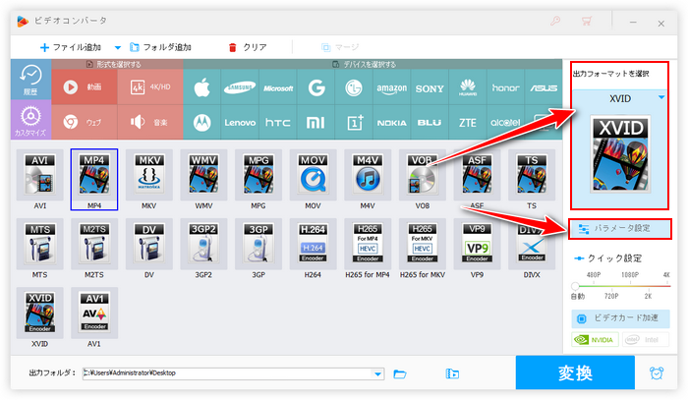Open the alarm clock scheduler icon
Image resolution: width=688 pixels, height=400 pixels.
[656, 373]
